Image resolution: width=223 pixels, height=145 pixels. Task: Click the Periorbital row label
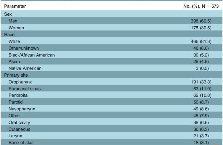click(x=19, y=96)
